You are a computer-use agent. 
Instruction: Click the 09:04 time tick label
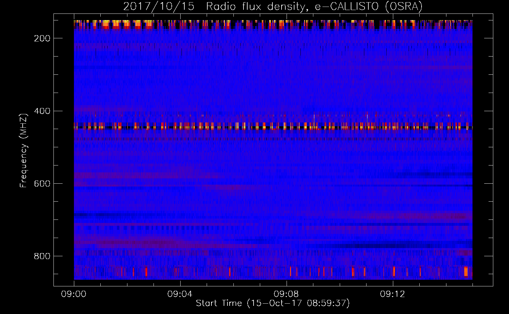pyautogui.click(x=180, y=294)
